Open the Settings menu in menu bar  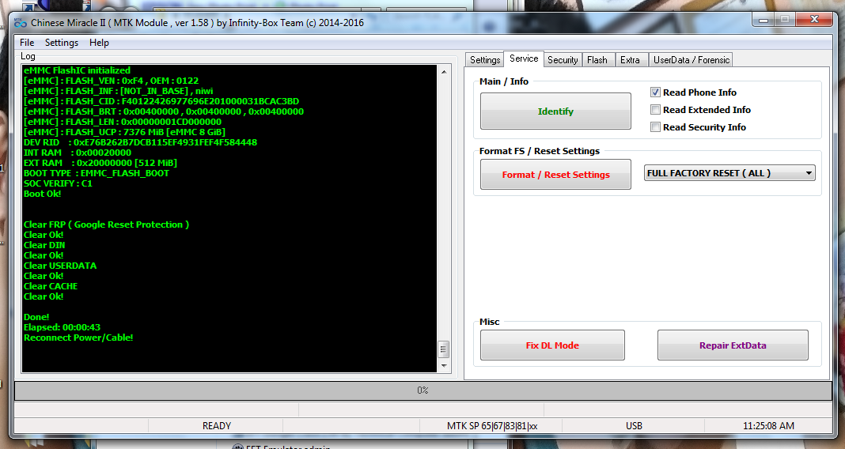click(x=62, y=43)
